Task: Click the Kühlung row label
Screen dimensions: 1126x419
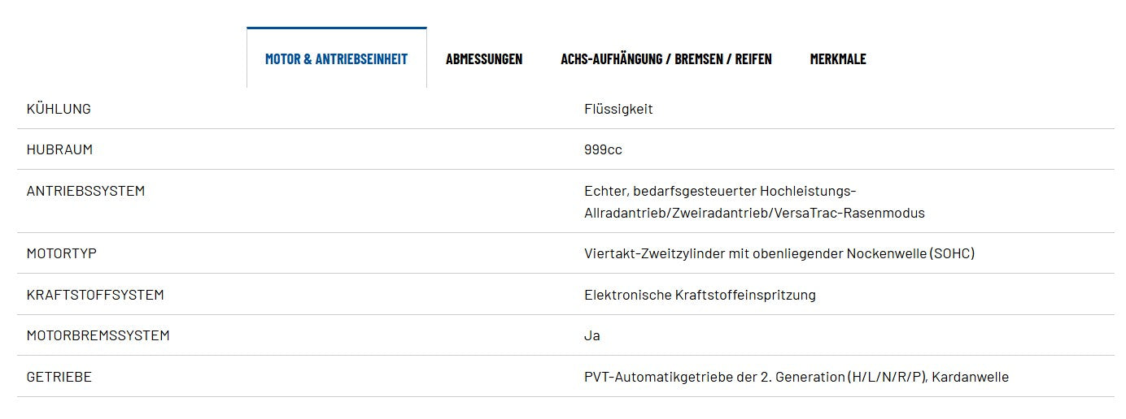Action: pyautogui.click(x=59, y=109)
